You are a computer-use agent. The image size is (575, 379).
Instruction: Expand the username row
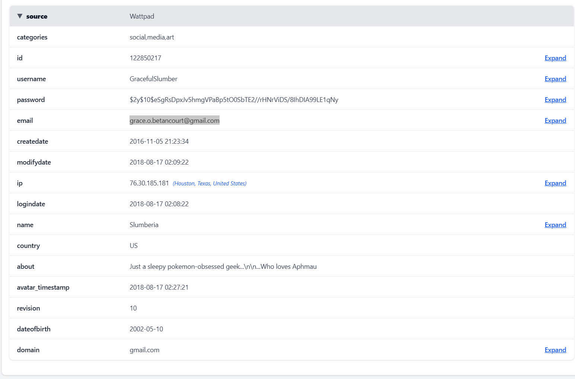click(555, 79)
